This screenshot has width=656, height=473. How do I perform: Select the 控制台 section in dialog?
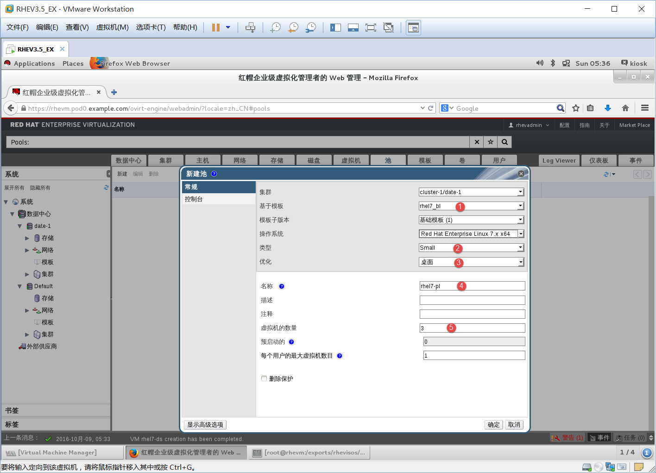point(219,199)
